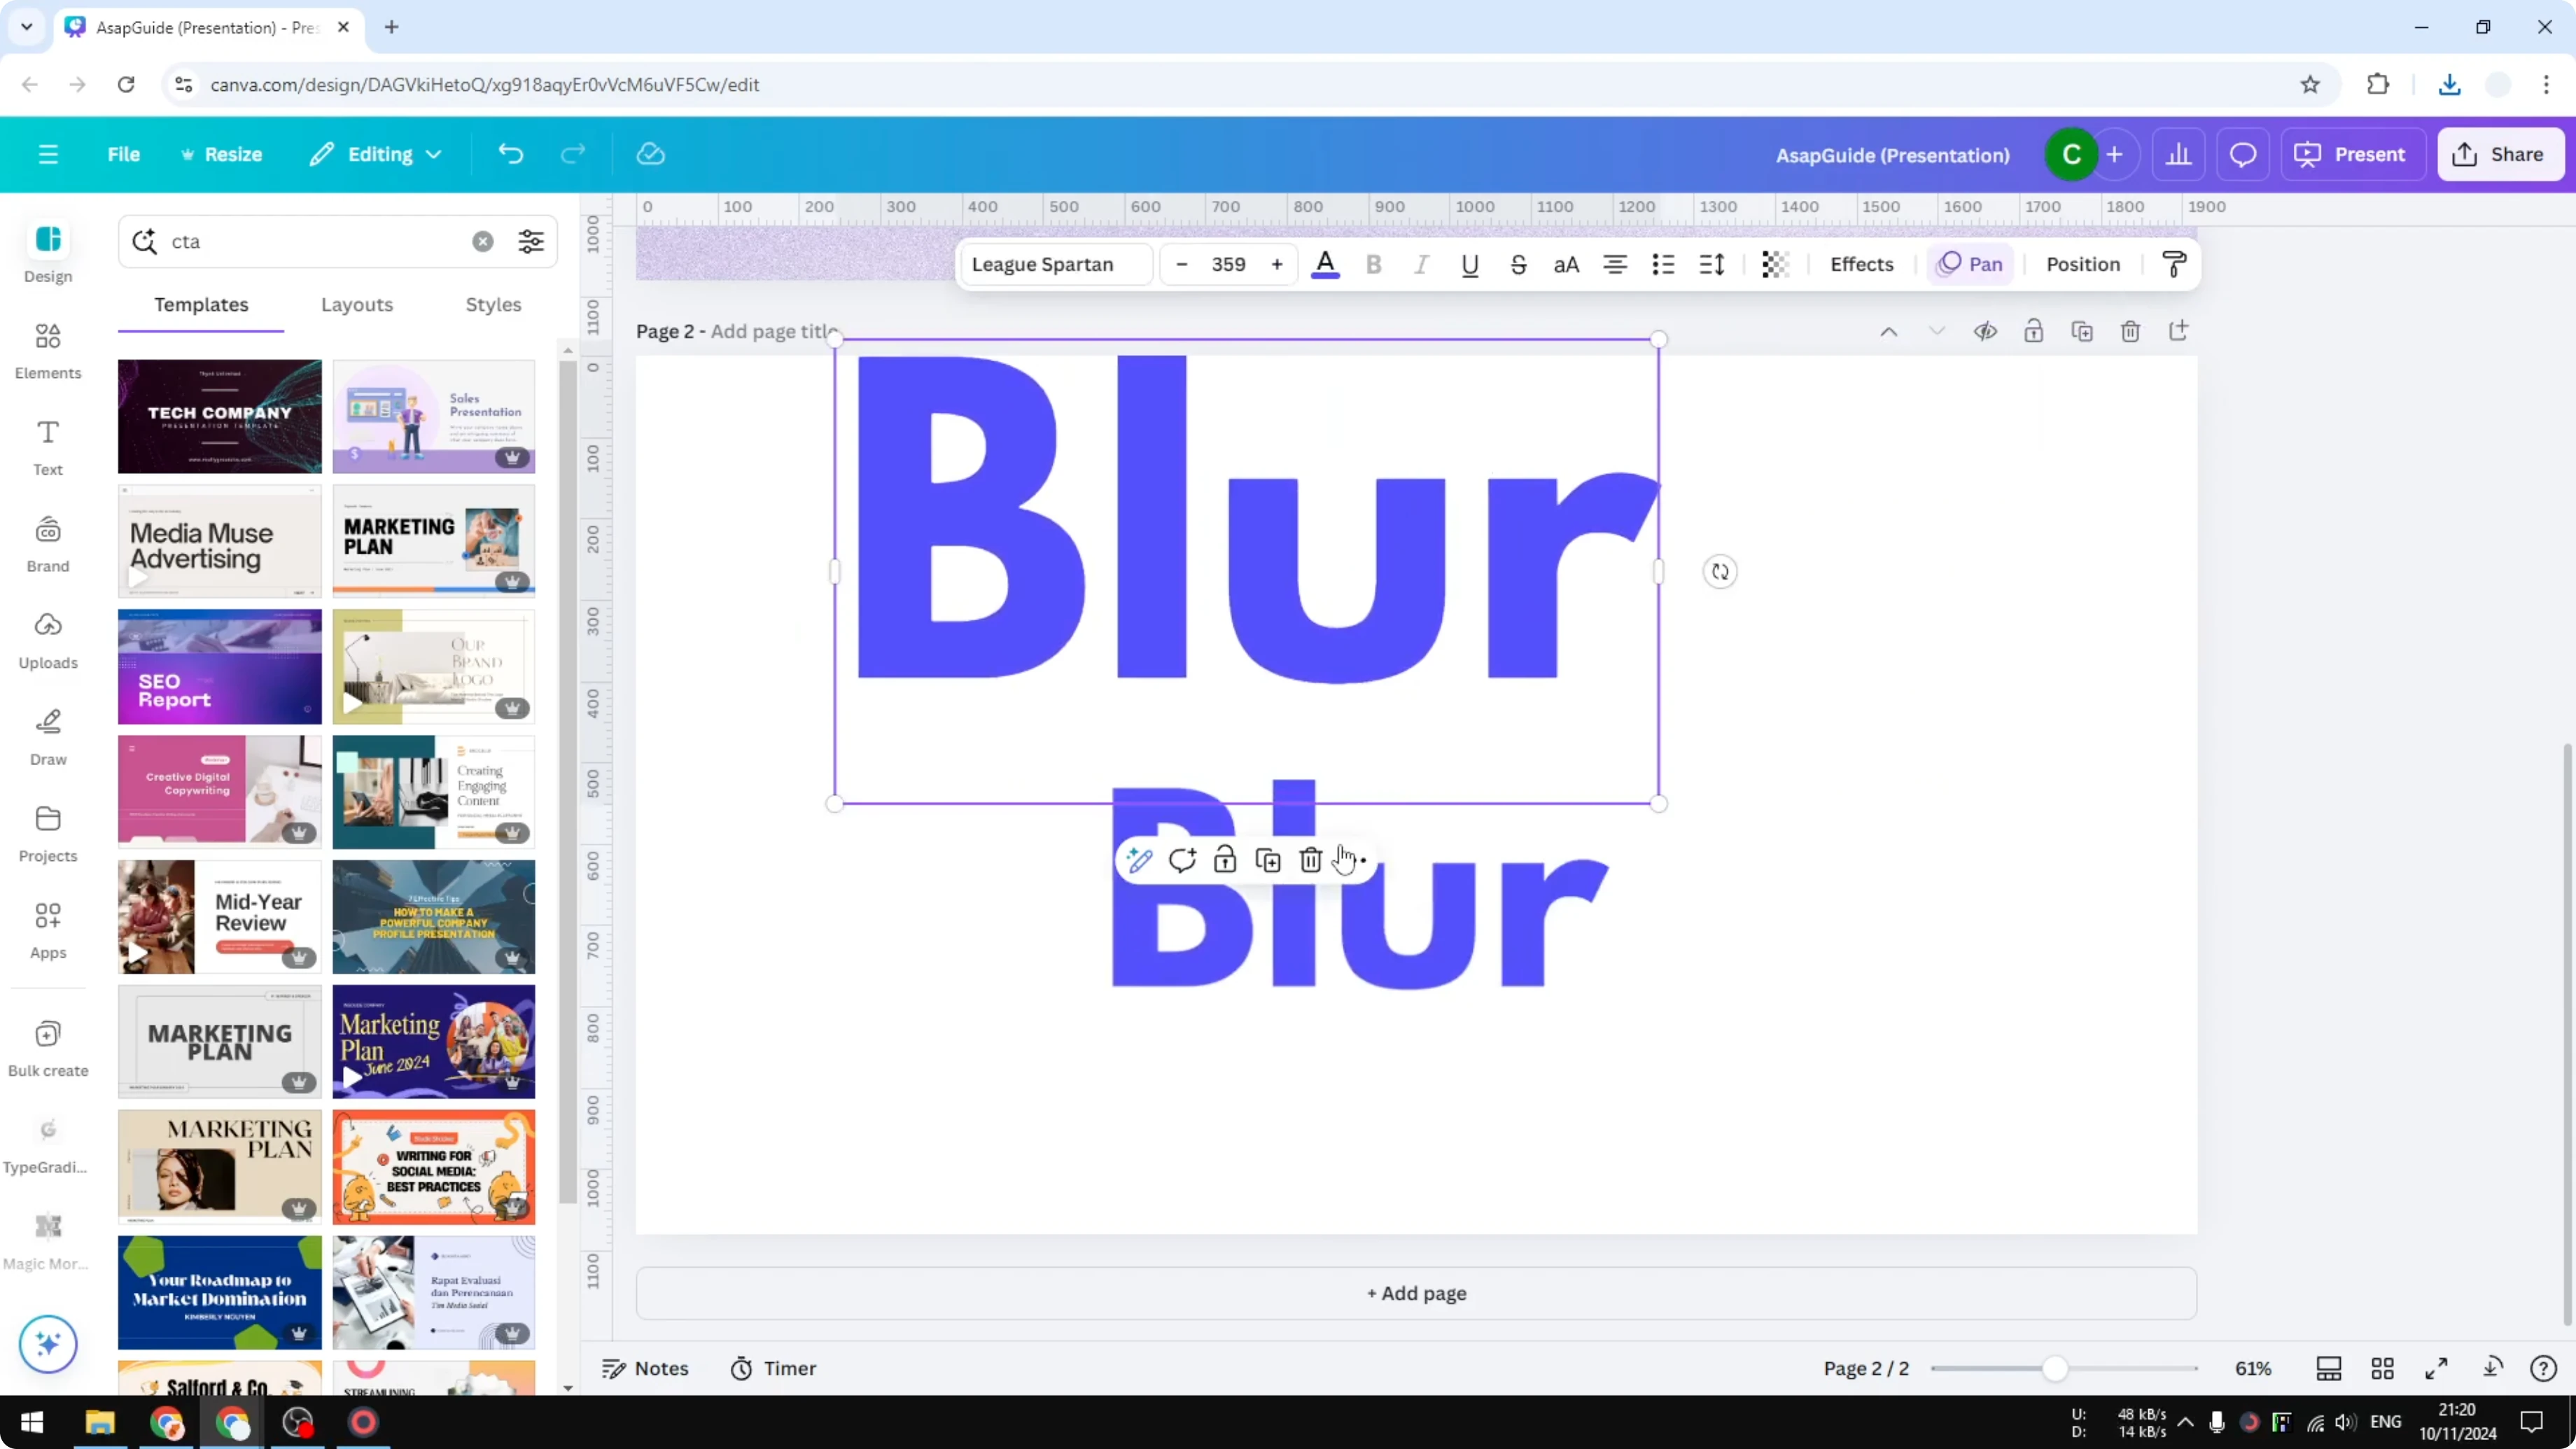
Task: Open the Uploads panel
Action: (47, 639)
